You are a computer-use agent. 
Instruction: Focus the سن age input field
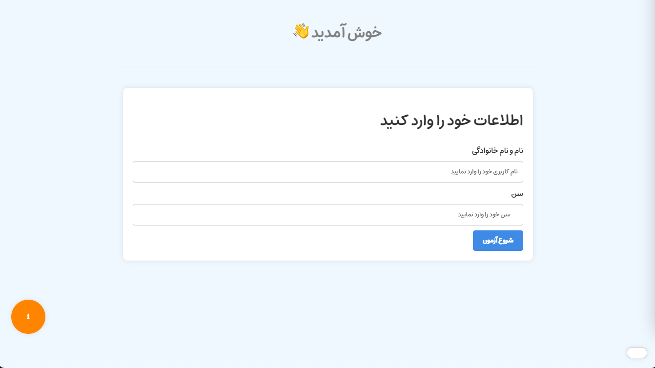(328, 215)
